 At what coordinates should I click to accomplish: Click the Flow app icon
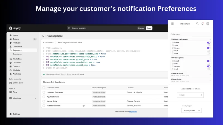pyautogui.click(x=11, y=92)
